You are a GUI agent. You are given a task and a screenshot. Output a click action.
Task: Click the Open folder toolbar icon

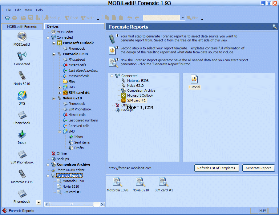tap(23, 18)
